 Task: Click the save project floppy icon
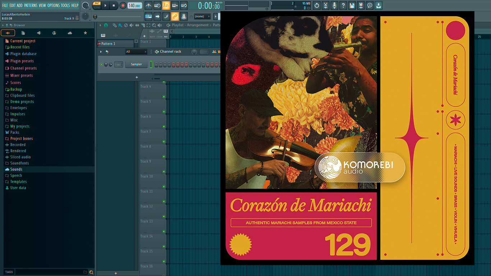(352, 5)
